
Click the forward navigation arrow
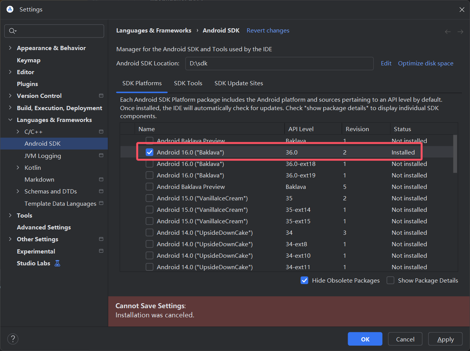click(460, 32)
